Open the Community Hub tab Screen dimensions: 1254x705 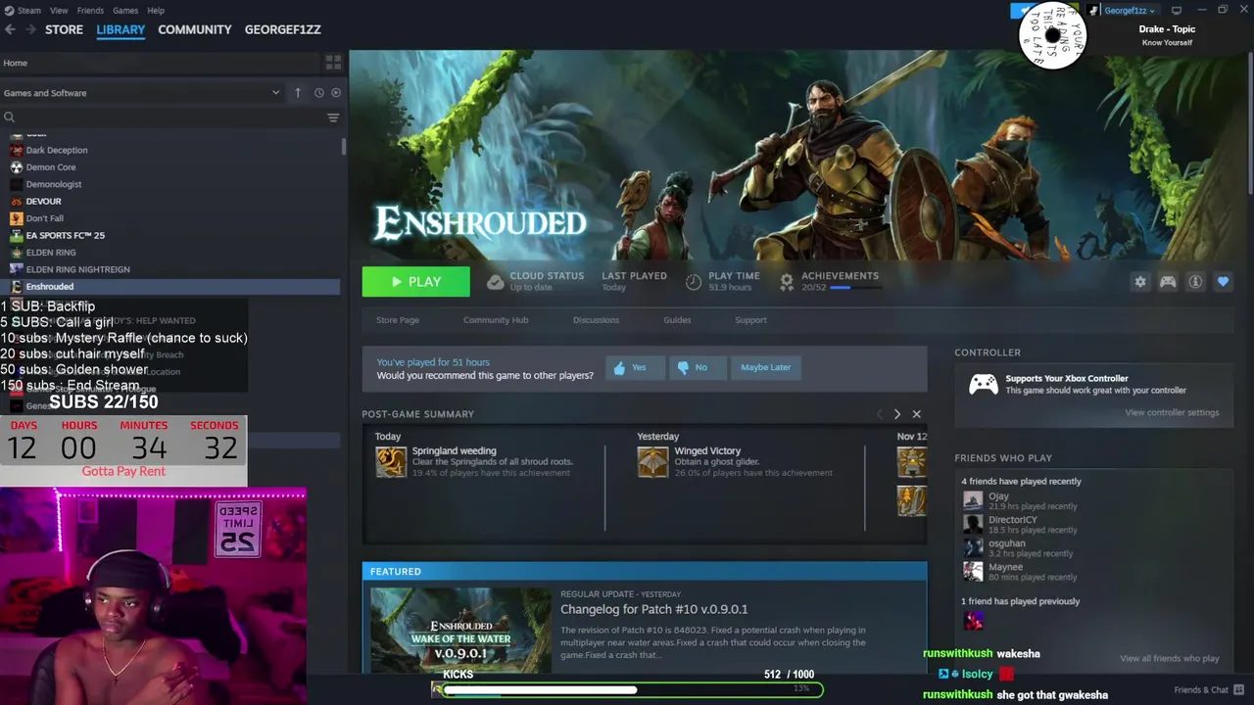point(496,320)
